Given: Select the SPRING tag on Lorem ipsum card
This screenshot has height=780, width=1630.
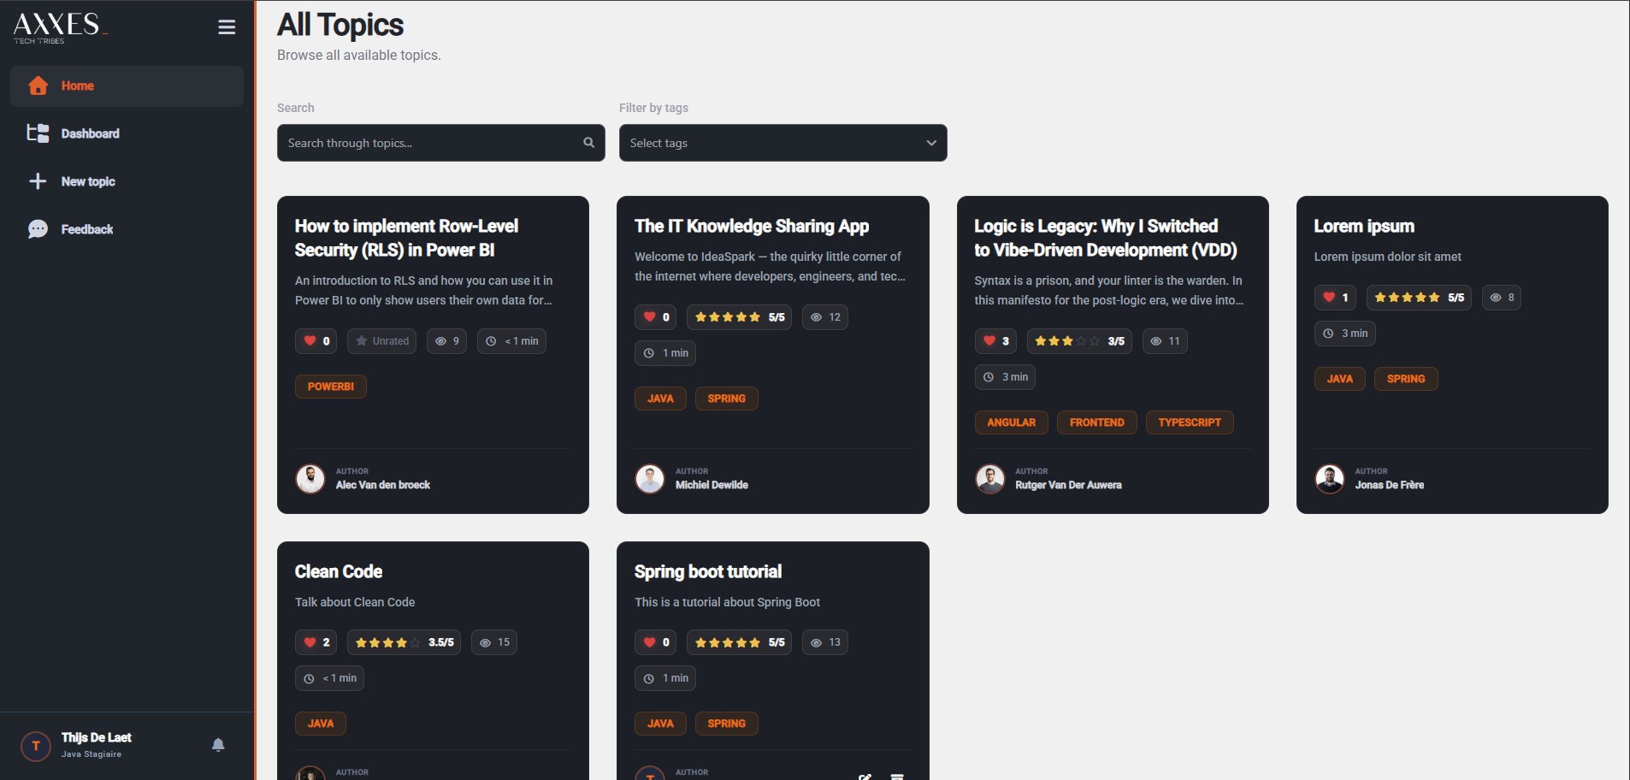Looking at the screenshot, I should coord(1406,379).
